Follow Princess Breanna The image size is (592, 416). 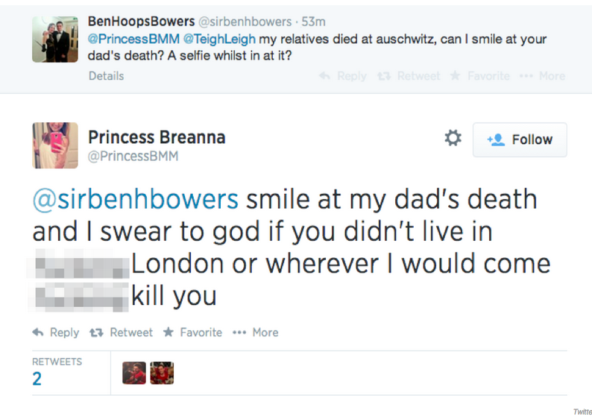click(520, 139)
